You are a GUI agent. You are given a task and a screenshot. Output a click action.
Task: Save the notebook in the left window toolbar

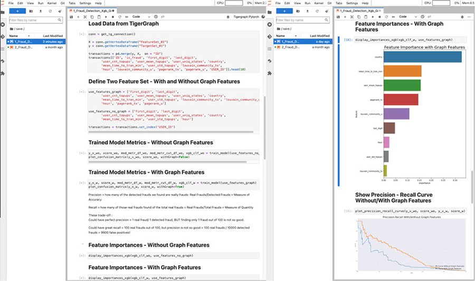(x=71, y=17)
